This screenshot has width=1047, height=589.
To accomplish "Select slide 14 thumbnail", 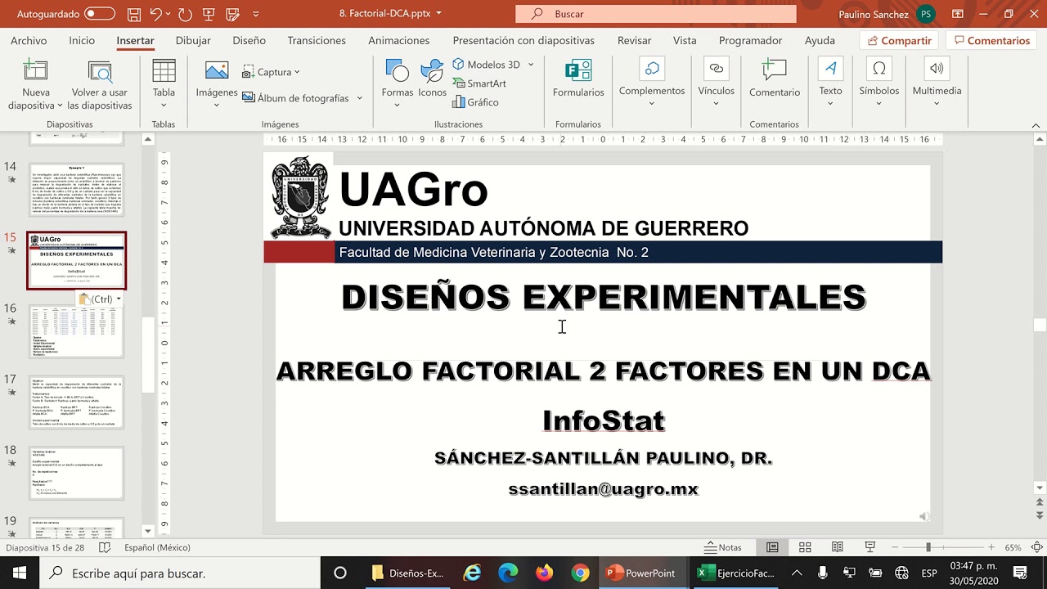I will click(76, 190).
